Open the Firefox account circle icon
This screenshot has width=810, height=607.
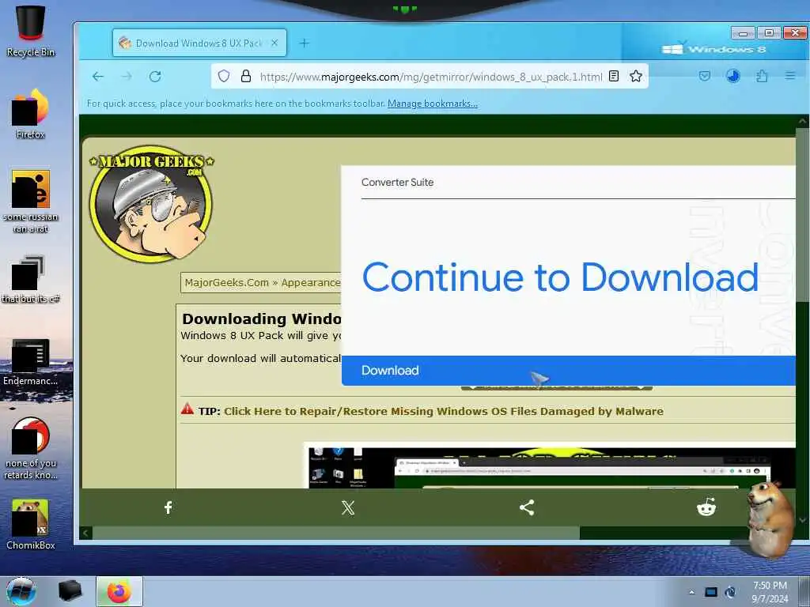click(733, 77)
